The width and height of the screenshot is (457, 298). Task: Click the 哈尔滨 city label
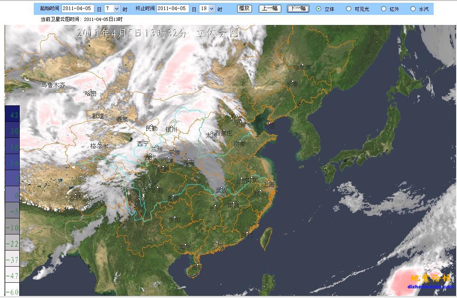tap(302, 67)
